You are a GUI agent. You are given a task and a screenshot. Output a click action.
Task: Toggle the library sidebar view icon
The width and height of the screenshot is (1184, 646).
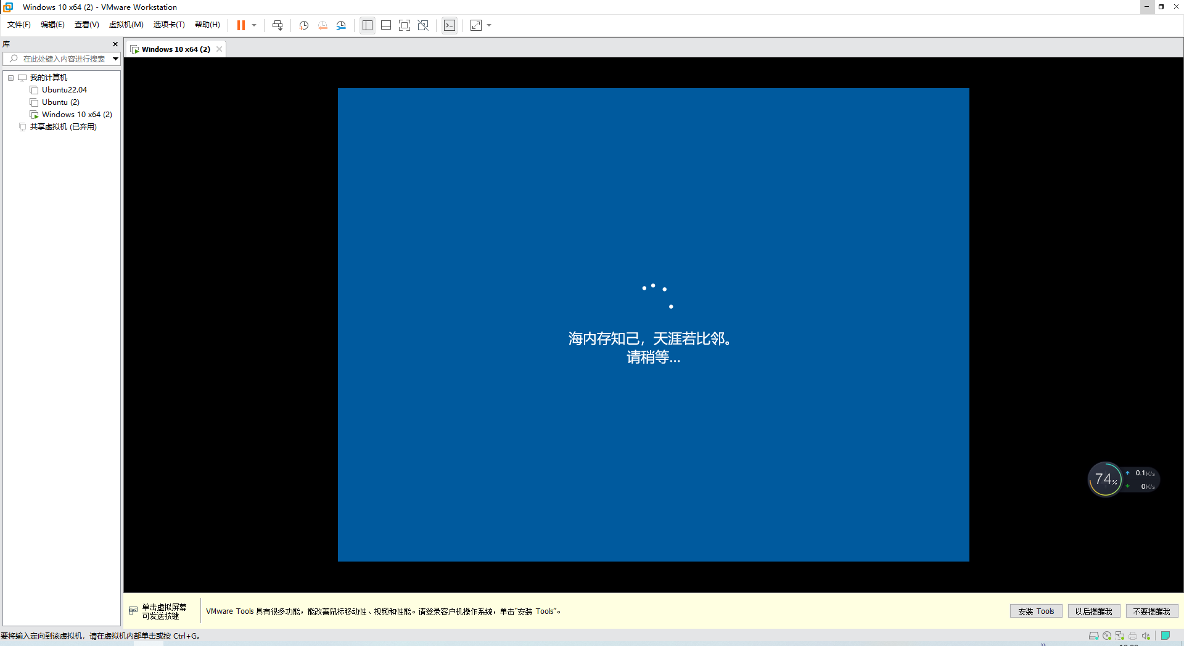[368, 25]
